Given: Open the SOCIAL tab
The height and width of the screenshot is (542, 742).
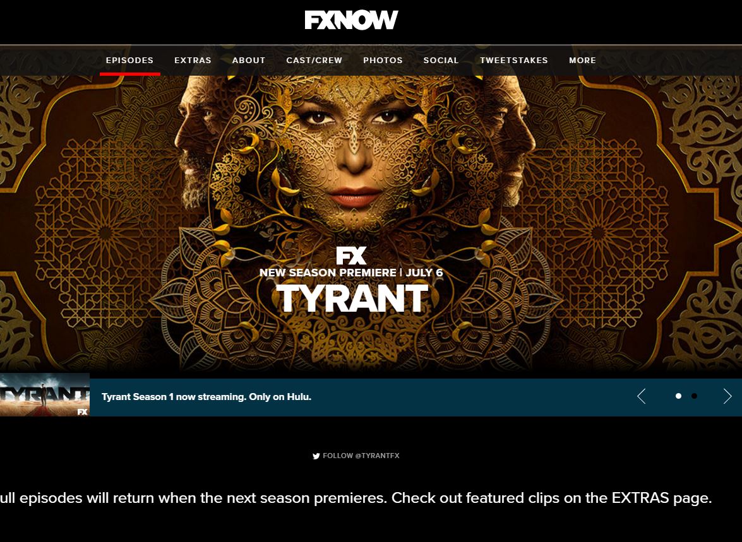Looking at the screenshot, I should pyautogui.click(x=441, y=61).
